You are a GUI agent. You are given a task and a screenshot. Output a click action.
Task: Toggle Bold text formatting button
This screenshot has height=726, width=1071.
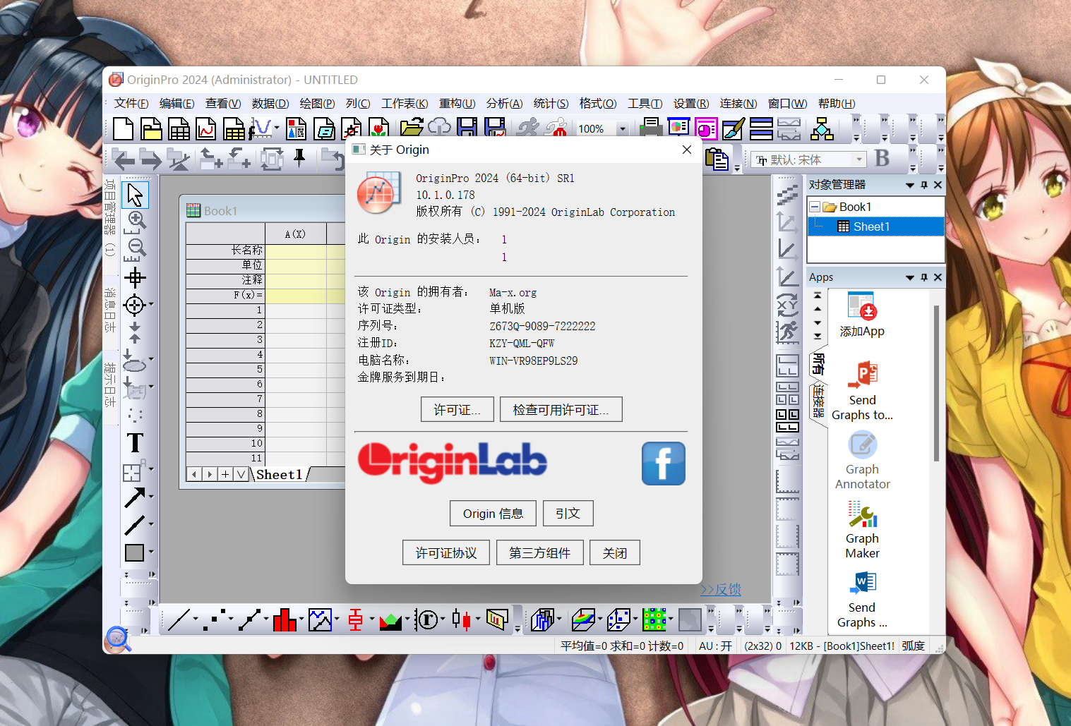882,159
